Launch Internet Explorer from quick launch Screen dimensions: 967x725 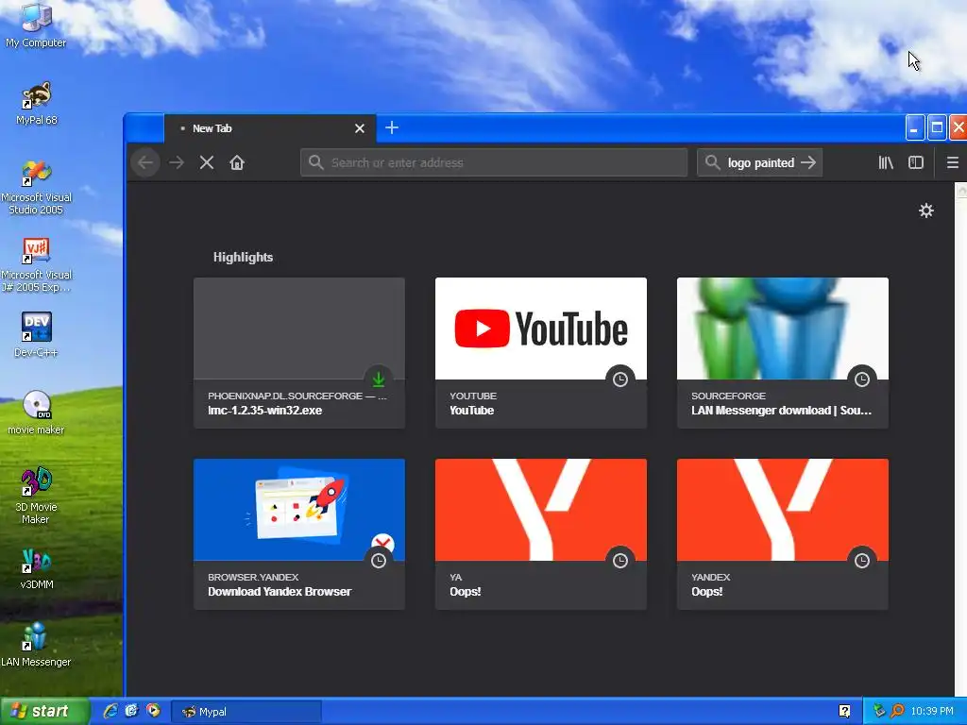(110, 711)
